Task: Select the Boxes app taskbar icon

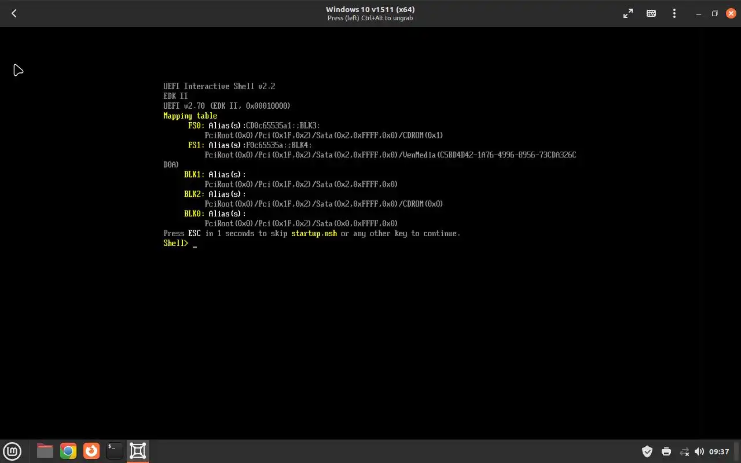Action: coord(138,451)
